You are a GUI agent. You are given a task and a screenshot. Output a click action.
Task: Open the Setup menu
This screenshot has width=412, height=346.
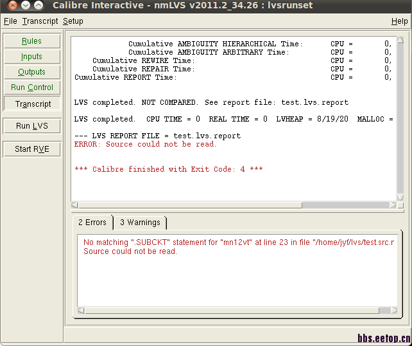(x=73, y=21)
